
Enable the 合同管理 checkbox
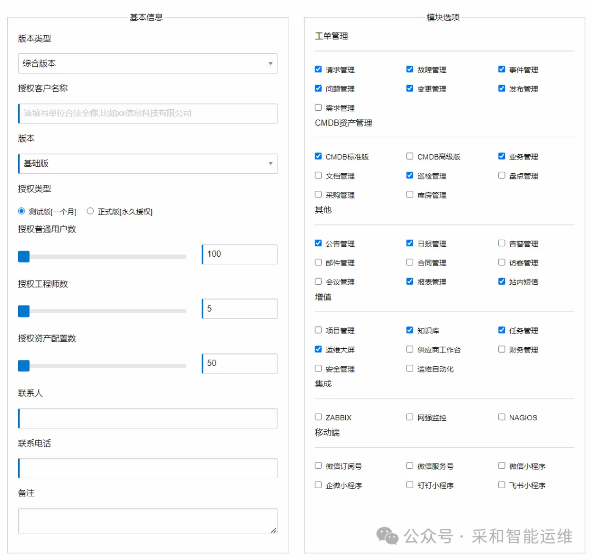(x=409, y=262)
